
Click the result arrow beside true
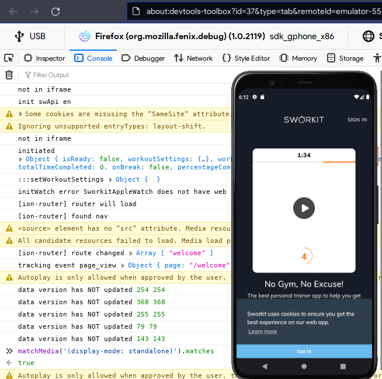pyautogui.click(x=9, y=363)
